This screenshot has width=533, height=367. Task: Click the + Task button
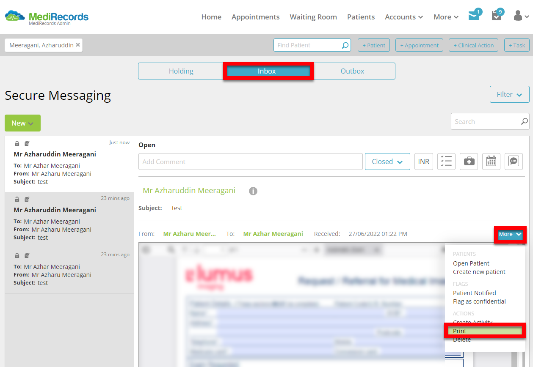[x=517, y=45]
